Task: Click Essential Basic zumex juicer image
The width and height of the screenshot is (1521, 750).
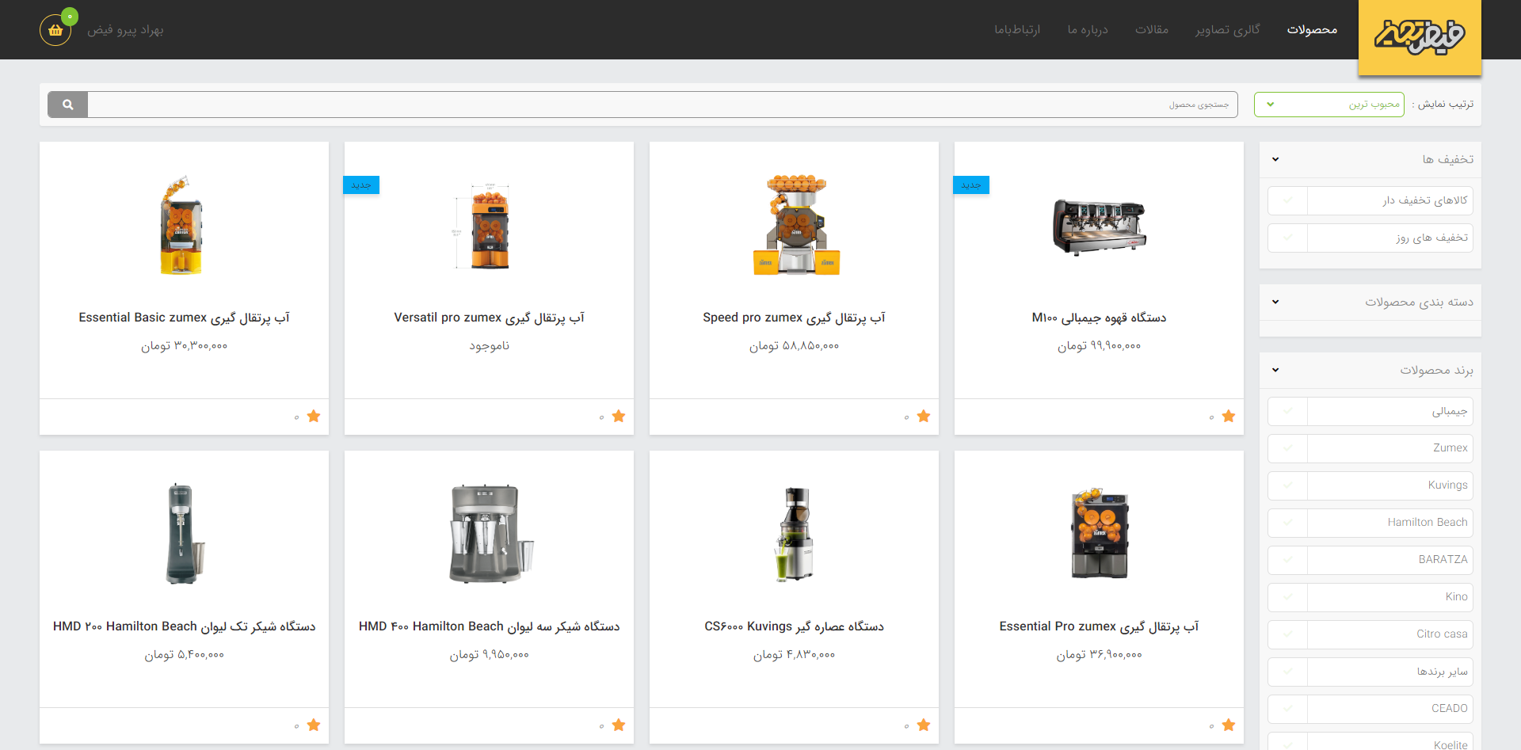Action: click(181, 226)
